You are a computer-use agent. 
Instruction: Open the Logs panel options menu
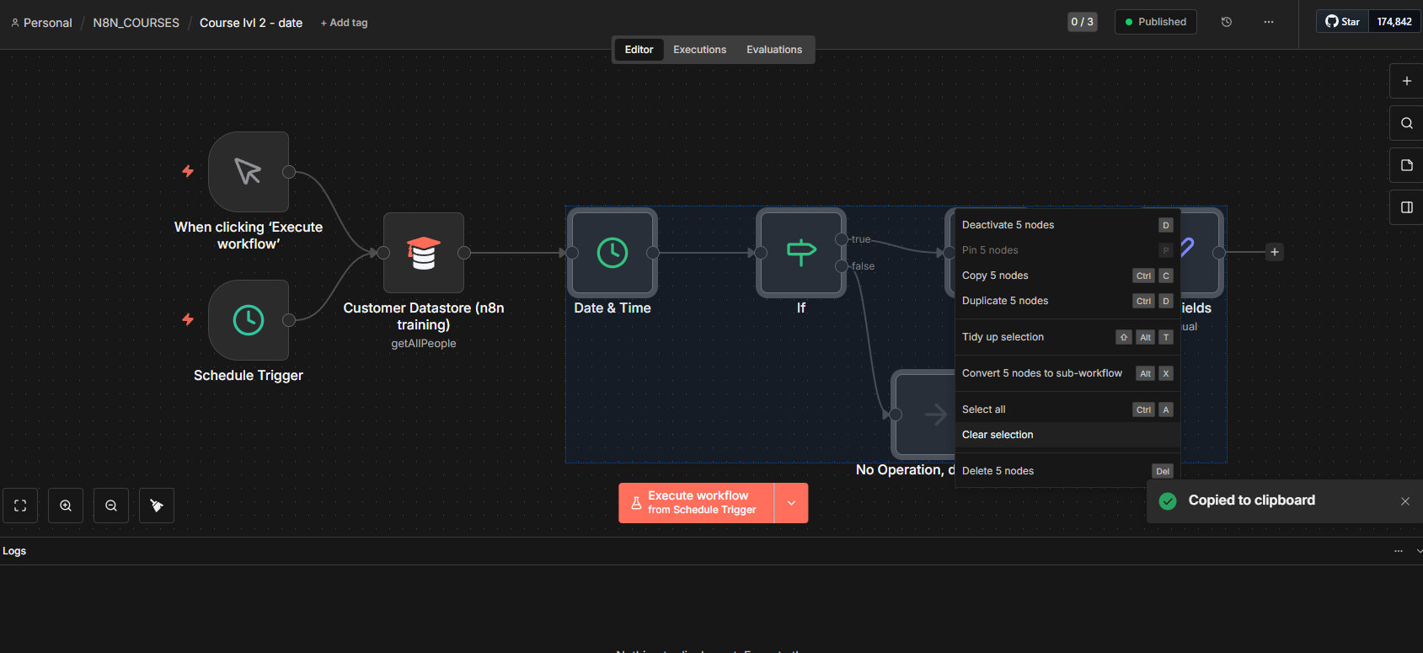click(1399, 551)
